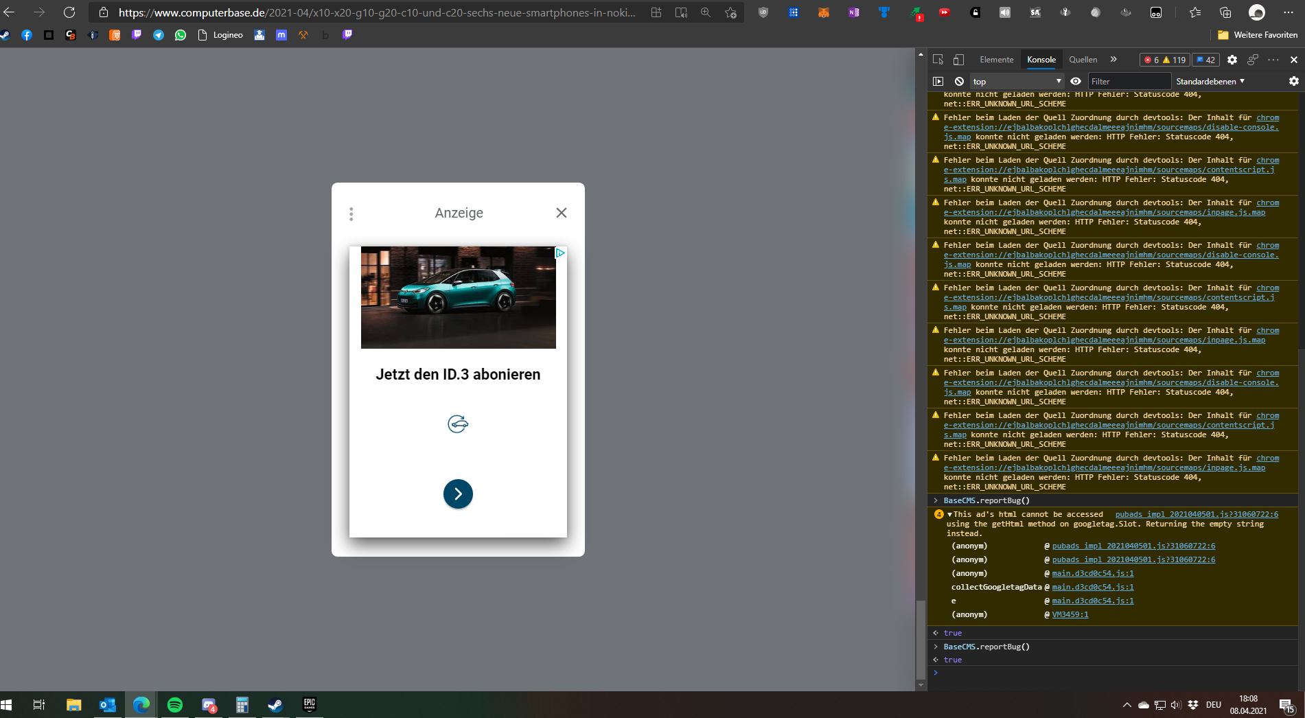Focus the console Filter input field
Viewport: 1305px width, 718px height.
click(1129, 81)
